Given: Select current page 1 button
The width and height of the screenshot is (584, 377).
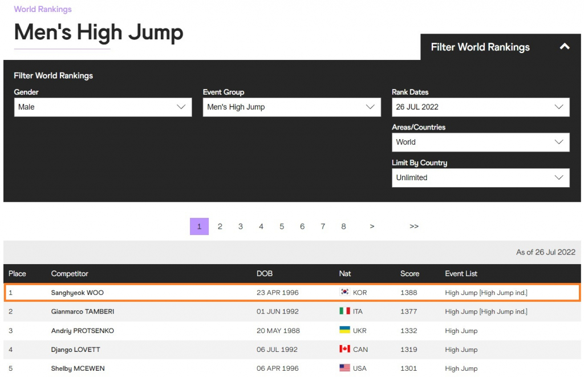Looking at the screenshot, I should pyautogui.click(x=199, y=226).
